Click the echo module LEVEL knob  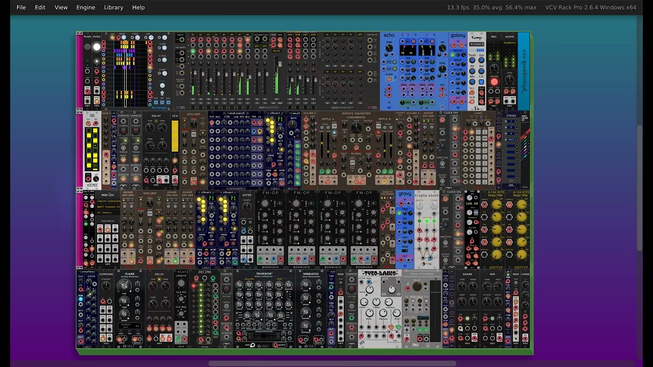pyautogui.click(x=442, y=69)
